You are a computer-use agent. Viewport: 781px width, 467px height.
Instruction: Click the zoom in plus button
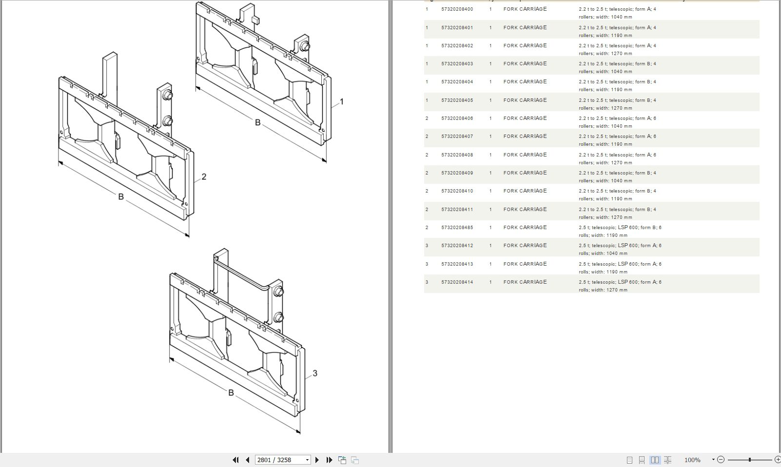point(778,460)
